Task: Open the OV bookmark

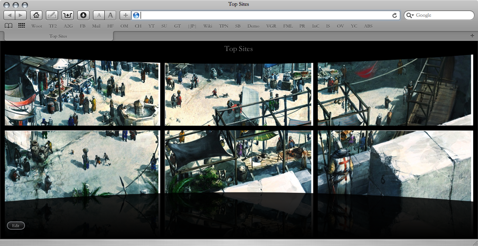Action: 340,26
